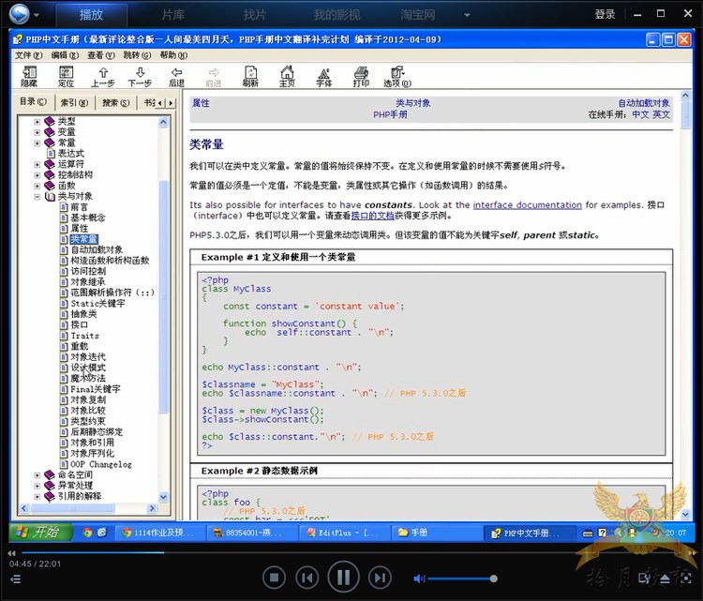Click the 打印 (Print) toolbar icon
Screen dimensions: 703x601
(361, 76)
